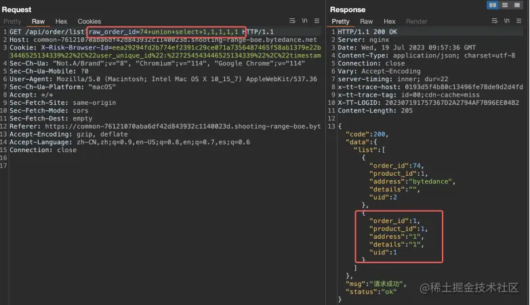Click Server: nginx response header
Viewport: 530px width, 305px height.
[363, 40]
